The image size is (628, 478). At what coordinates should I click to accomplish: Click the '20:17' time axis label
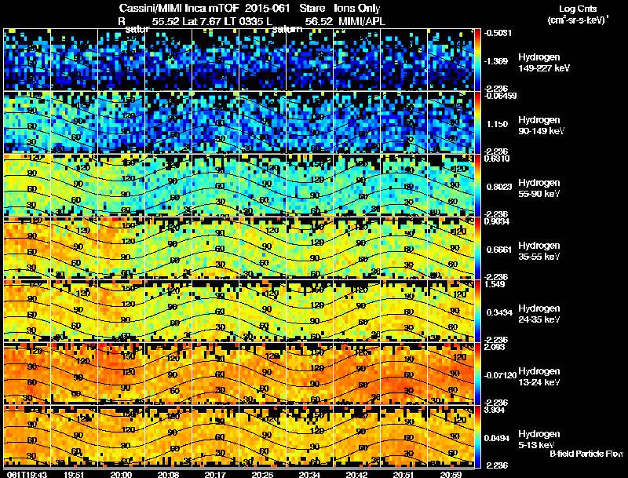pos(215,474)
